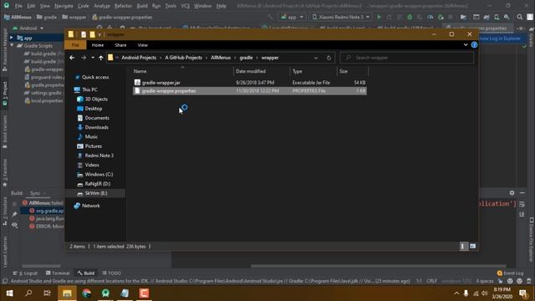Open the Event Log button
The image size is (535, 301).
pos(511,273)
